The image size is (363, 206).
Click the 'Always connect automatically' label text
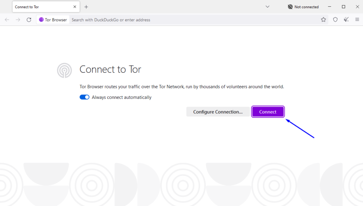point(122,97)
